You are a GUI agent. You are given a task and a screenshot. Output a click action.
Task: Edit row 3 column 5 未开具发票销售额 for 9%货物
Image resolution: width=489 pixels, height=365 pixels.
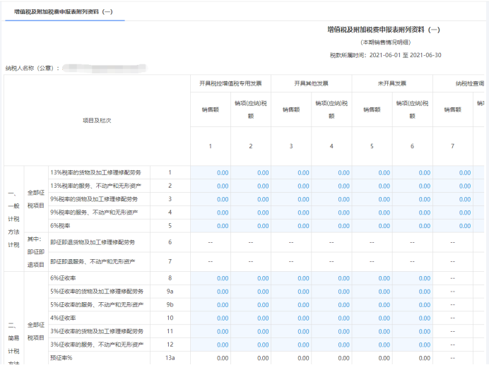[372, 200]
